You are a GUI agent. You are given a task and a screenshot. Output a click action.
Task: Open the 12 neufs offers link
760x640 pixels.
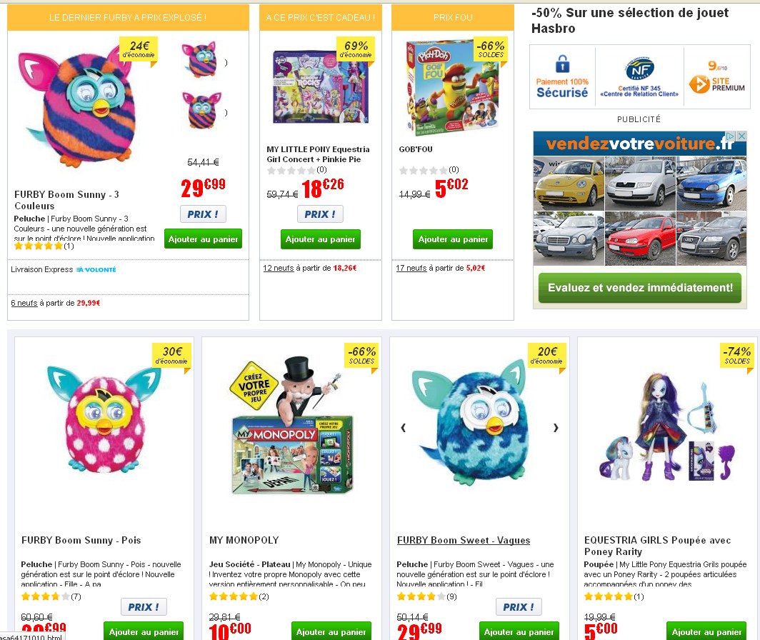click(279, 268)
